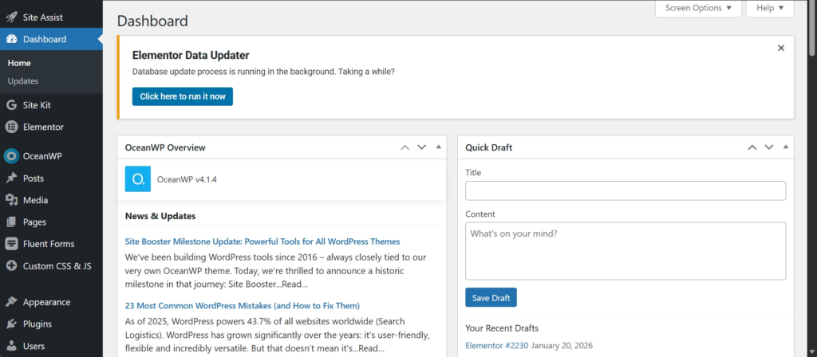The width and height of the screenshot is (817, 357).
Task: Open Plugins via the plug icon
Action: pyautogui.click(x=11, y=324)
